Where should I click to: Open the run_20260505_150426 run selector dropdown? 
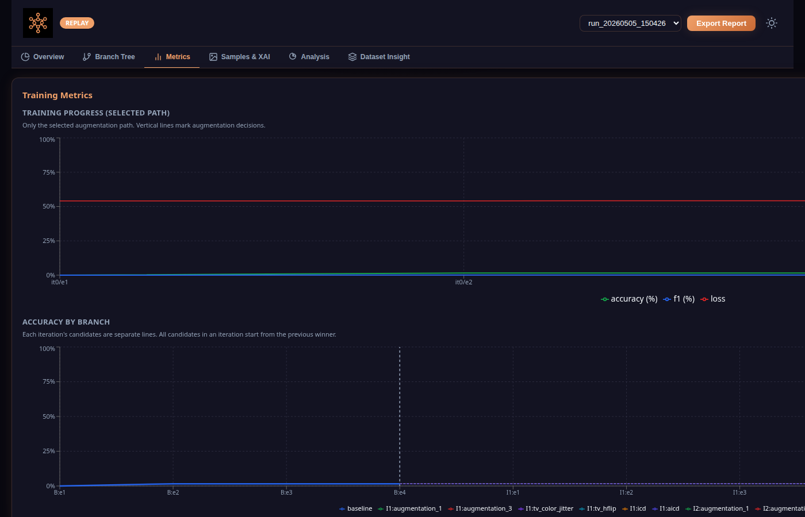click(x=630, y=23)
